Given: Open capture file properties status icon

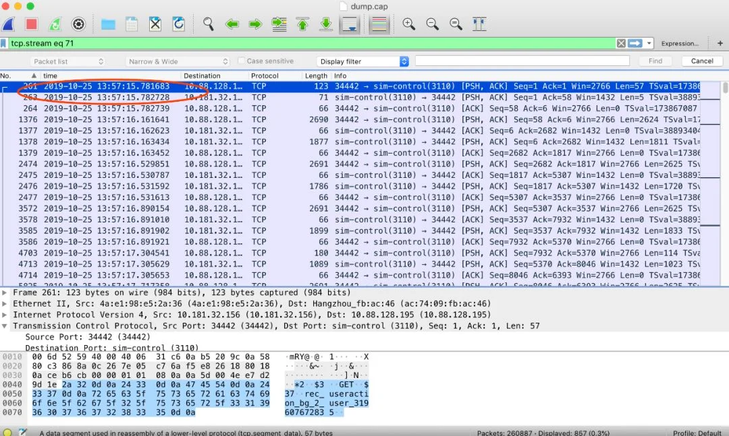Looking at the screenshot, I should tap(22, 432).
